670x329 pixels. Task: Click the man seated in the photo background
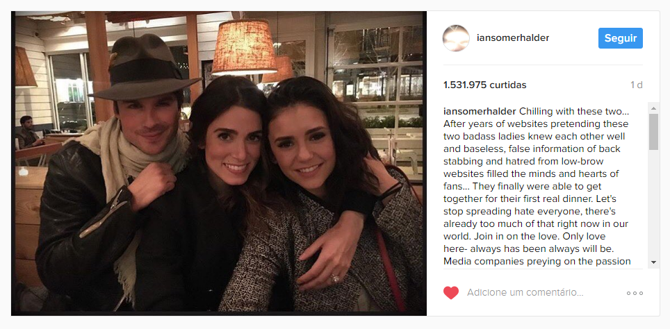point(29,133)
